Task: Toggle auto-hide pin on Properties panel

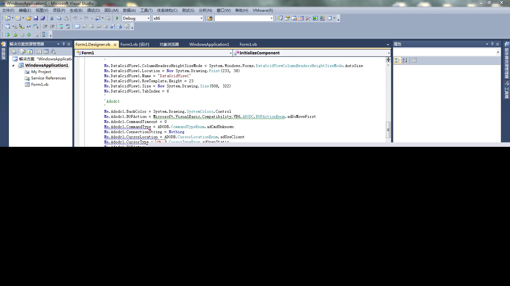Action: pos(492,44)
